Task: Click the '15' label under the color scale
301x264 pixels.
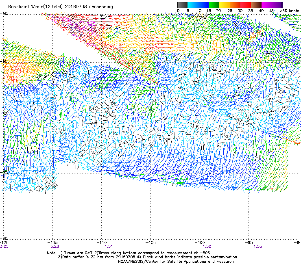Action: (x=209, y=11)
